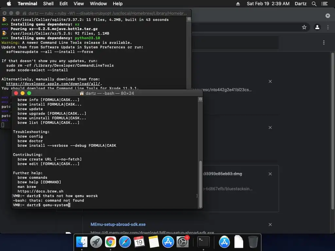Close the bash terminal red button
The image size is (335, 251).
click(16, 93)
